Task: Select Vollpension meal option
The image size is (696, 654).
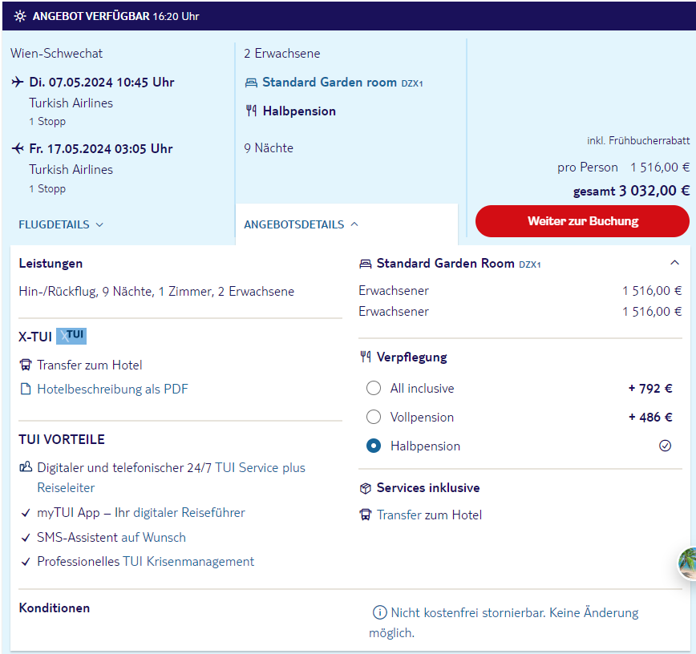Action: 374,417
